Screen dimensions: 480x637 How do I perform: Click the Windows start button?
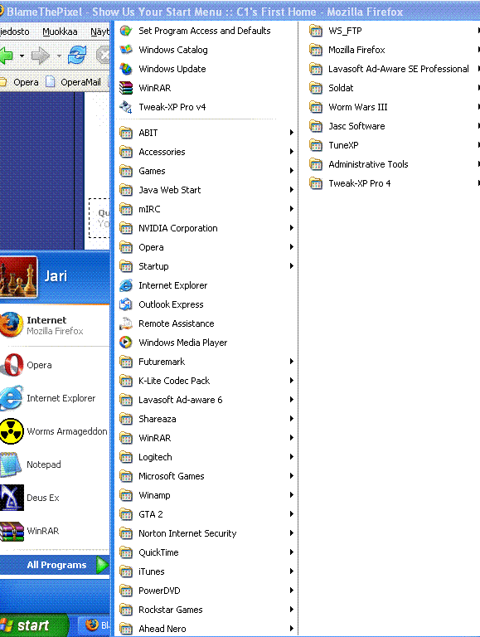(32, 625)
